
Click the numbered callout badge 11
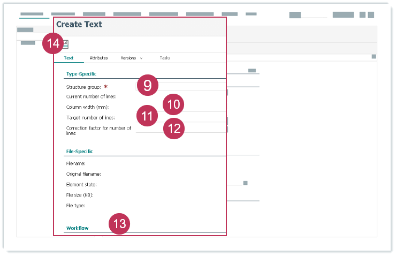coord(147,115)
